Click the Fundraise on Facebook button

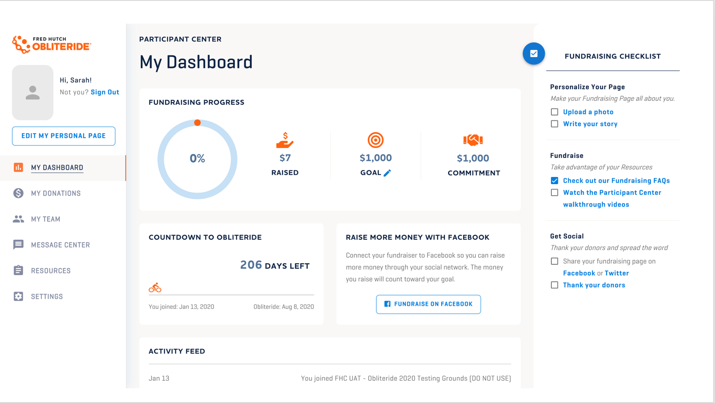(428, 304)
